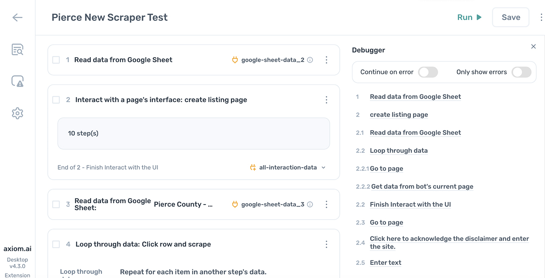
Task: Open step 1 three-dot options menu
Action: [327, 60]
